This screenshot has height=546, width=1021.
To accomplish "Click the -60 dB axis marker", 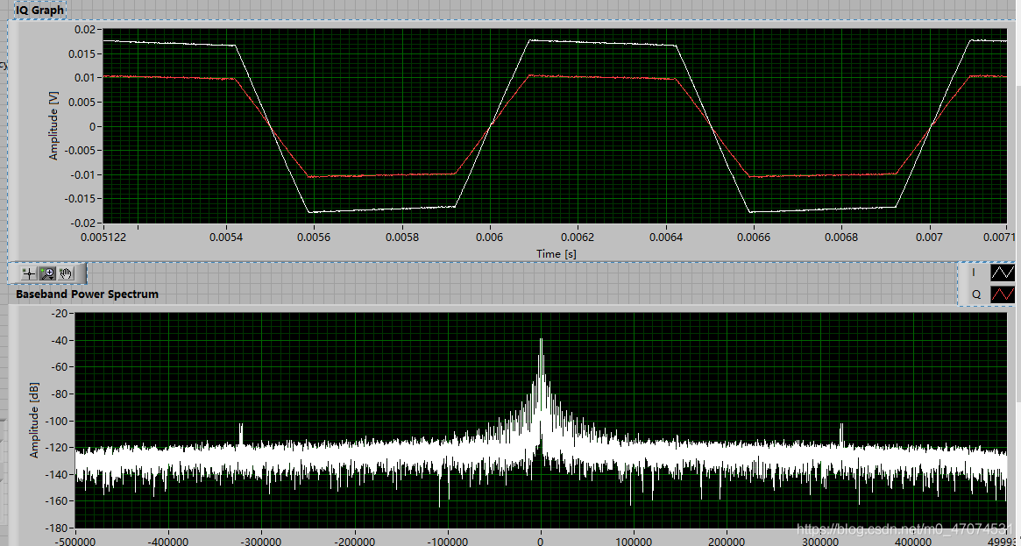I will [x=60, y=366].
